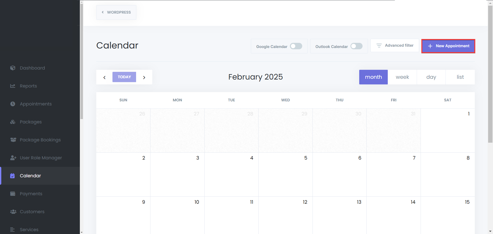Open the Advanced filter panel
This screenshot has height=234, width=493.
click(x=395, y=46)
